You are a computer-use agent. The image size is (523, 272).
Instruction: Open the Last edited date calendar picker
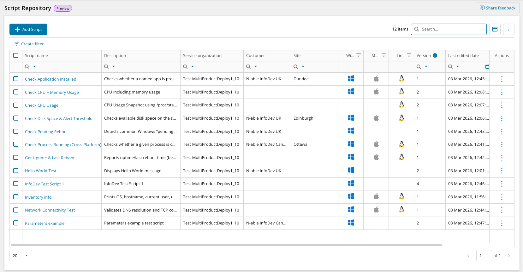(487, 67)
